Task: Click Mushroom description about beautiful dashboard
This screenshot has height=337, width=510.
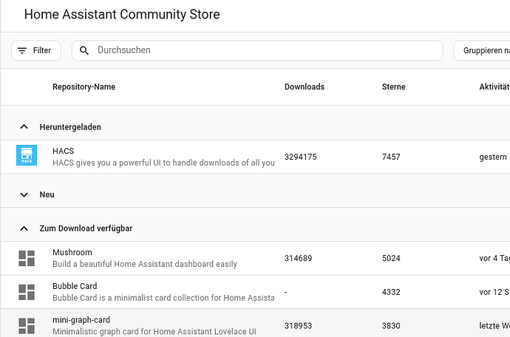Action: click(x=145, y=264)
